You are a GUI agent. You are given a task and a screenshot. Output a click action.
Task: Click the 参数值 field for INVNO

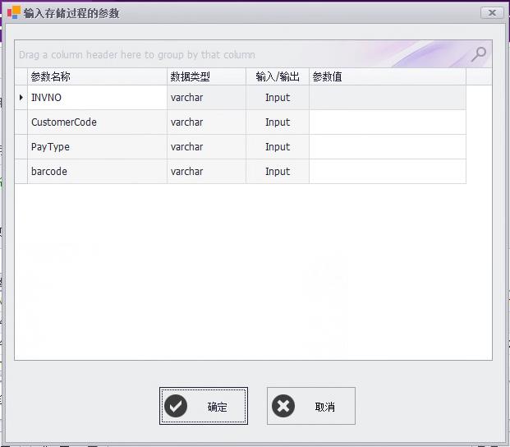388,98
